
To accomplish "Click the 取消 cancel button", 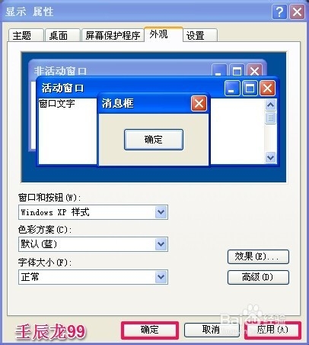I will (x=211, y=330).
